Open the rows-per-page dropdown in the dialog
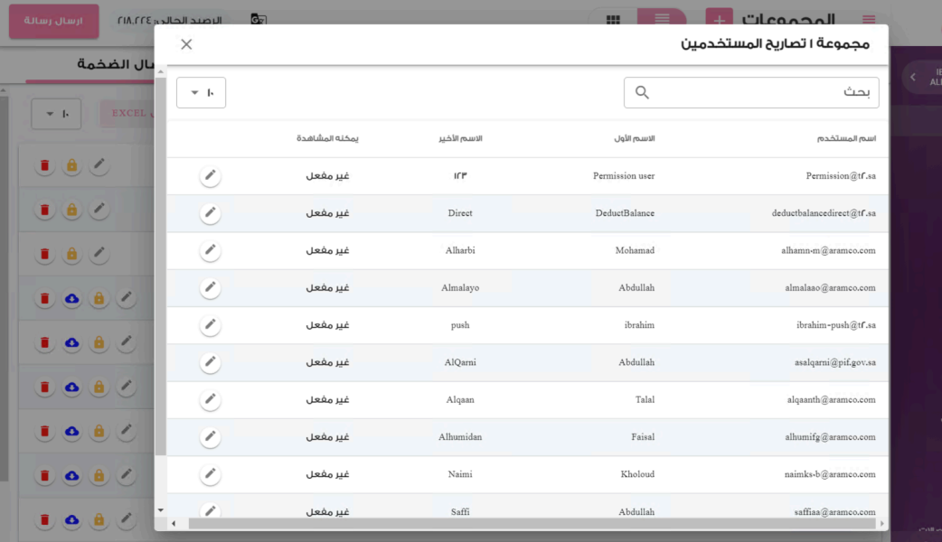This screenshot has width=942, height=542. [202, 92]
